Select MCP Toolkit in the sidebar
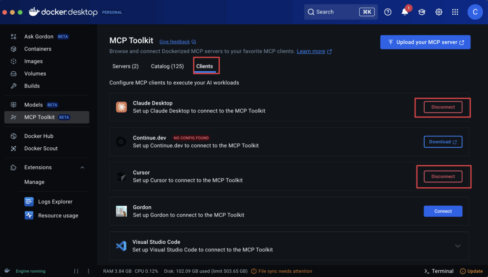 [x=47, y=117]
